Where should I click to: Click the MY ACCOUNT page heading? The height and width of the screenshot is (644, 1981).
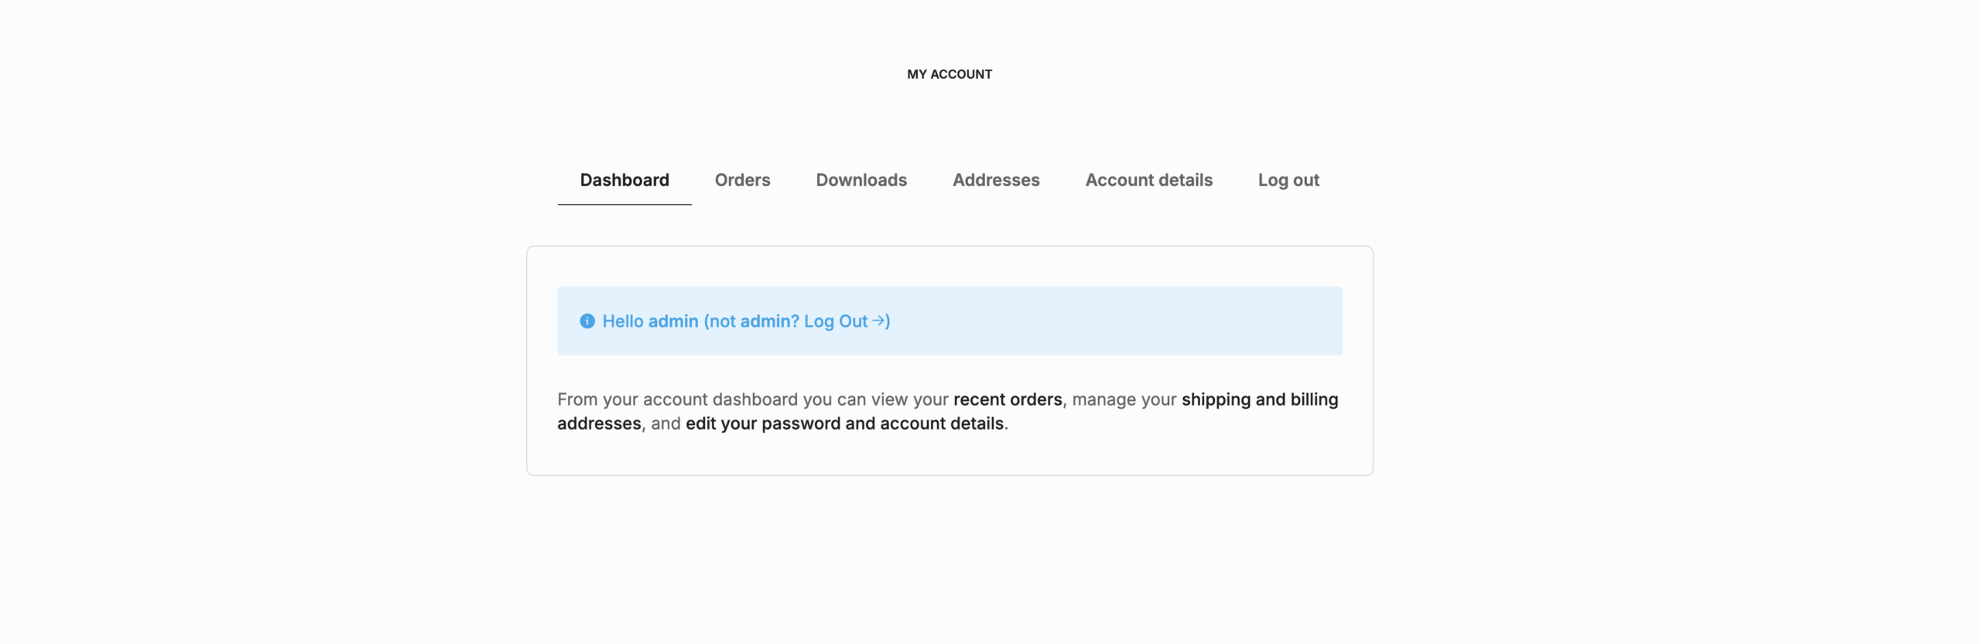[x=949, y=74]
